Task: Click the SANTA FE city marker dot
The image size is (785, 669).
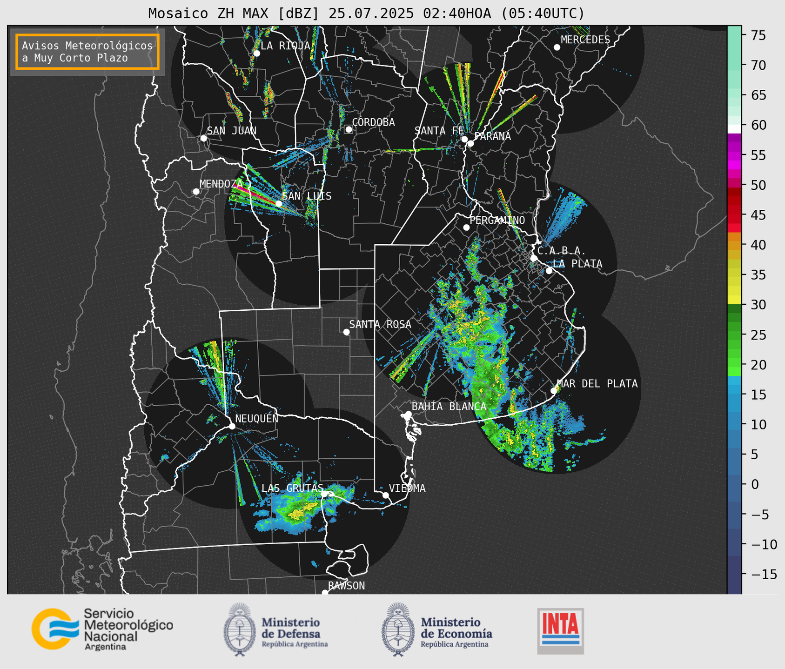Action: [464, 139]
